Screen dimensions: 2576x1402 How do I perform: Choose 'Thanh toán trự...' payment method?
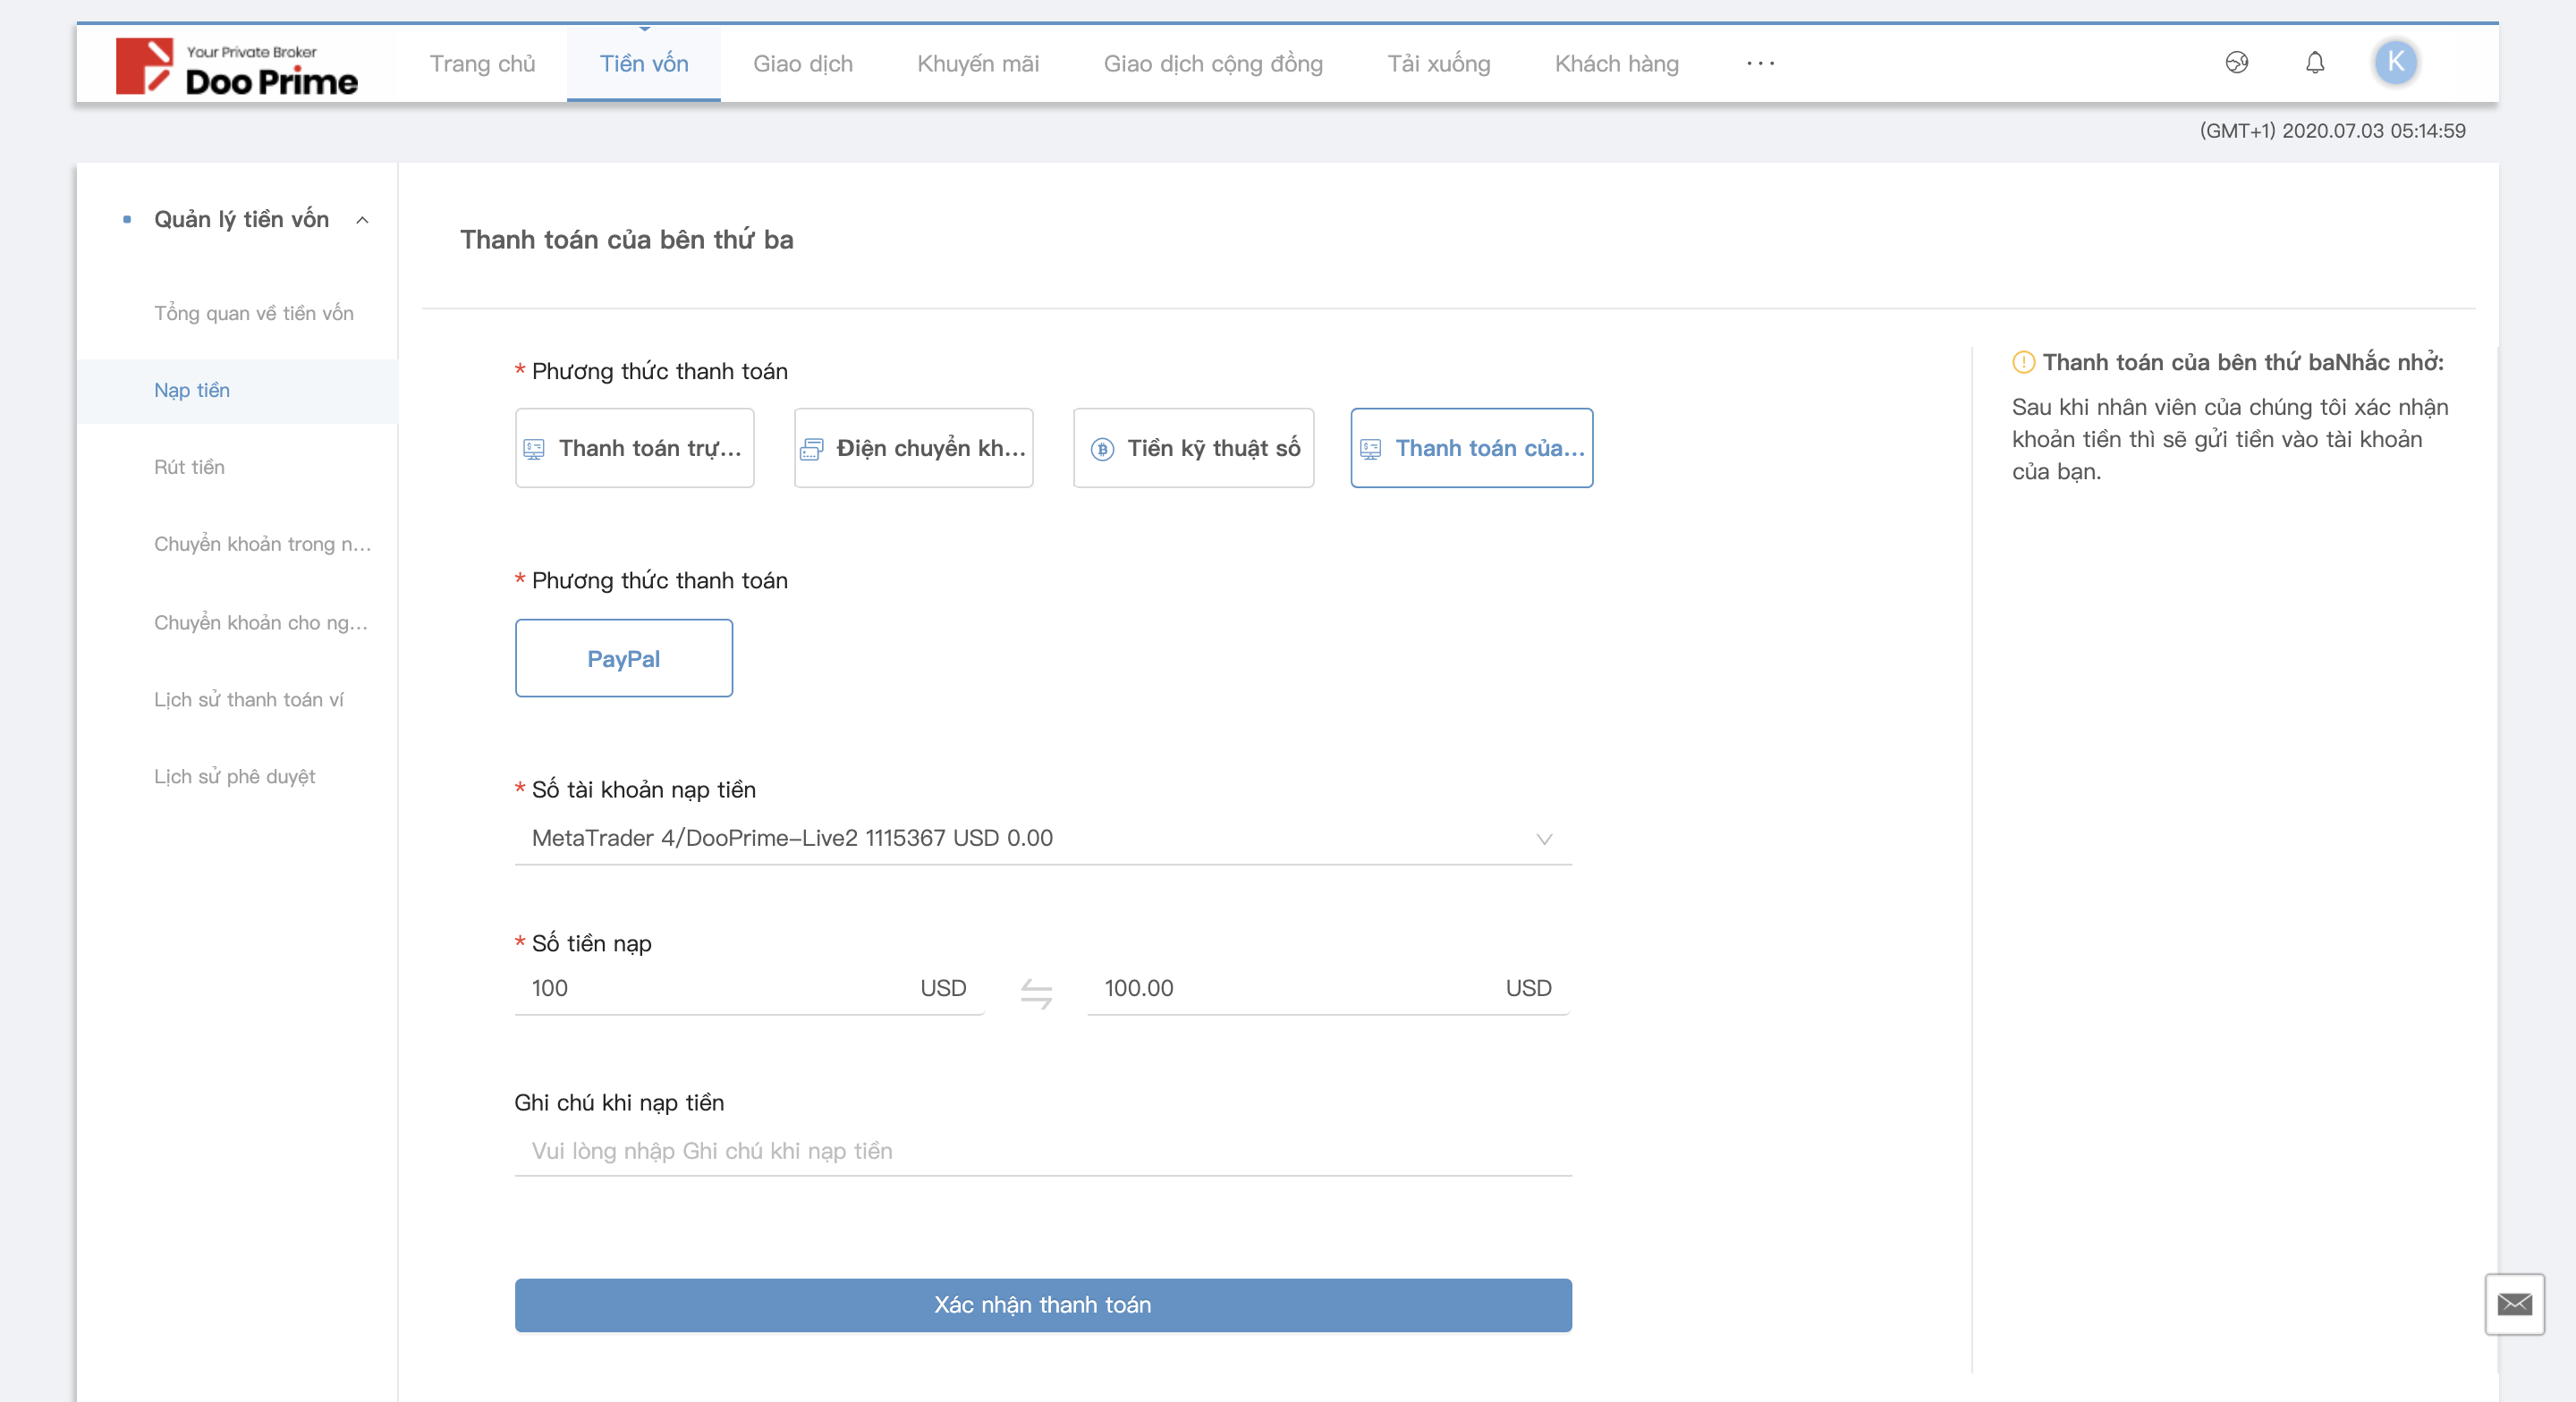point(634,448)
